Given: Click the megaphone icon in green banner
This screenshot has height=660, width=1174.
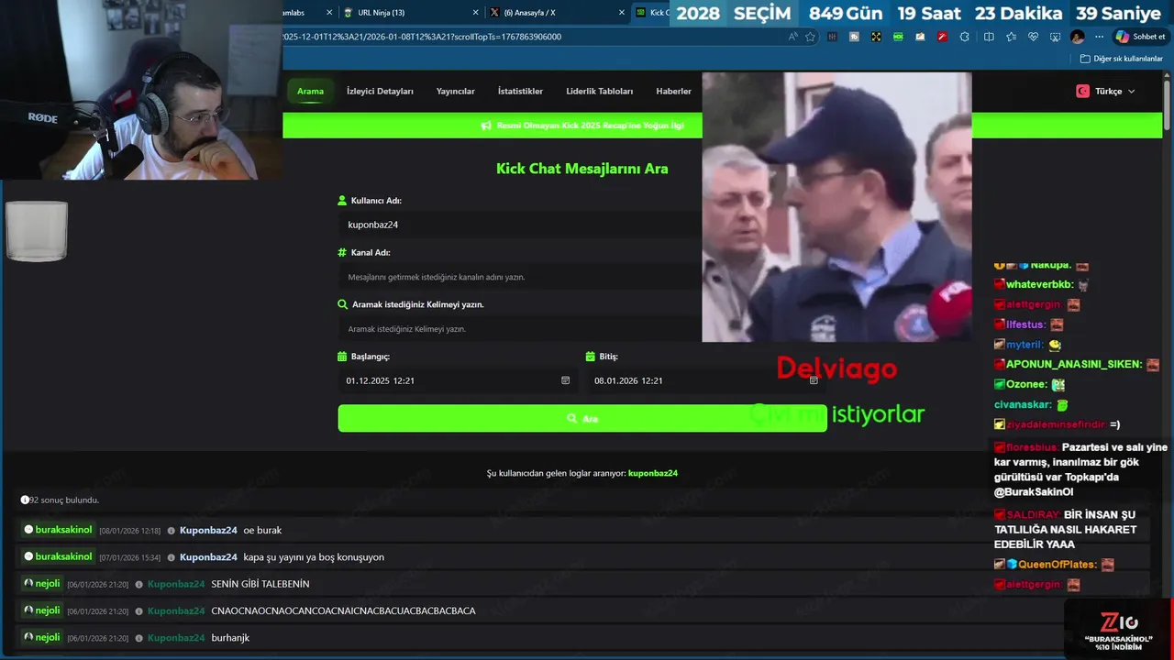Looking at the screenshot, I should (x=486, y=126).
